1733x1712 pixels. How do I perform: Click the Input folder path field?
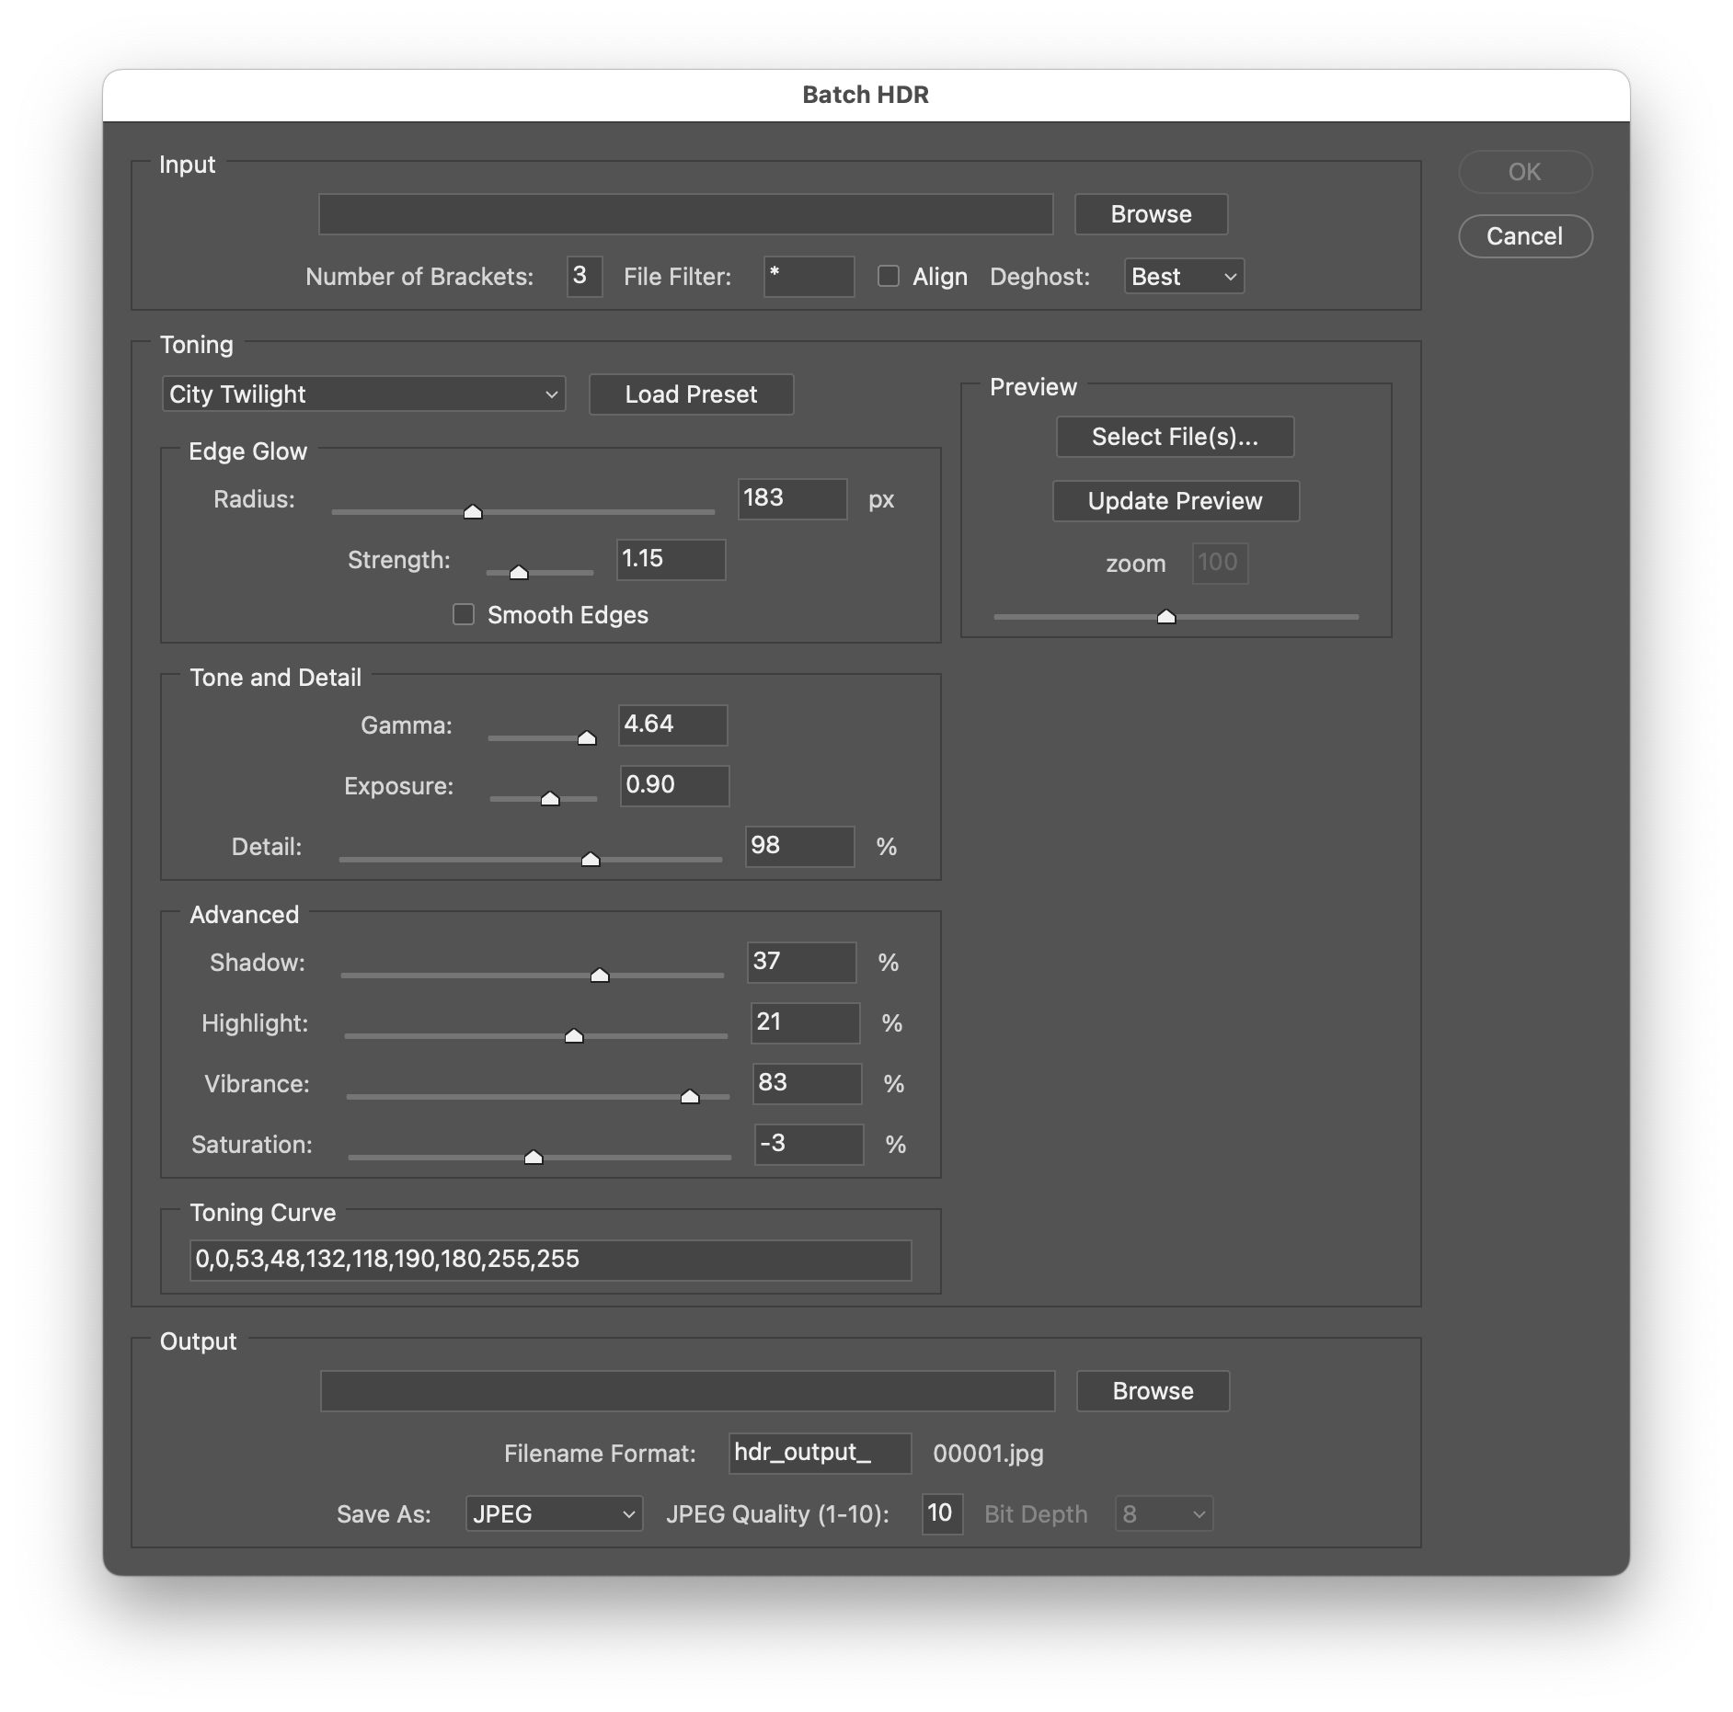tap(686, 214)
